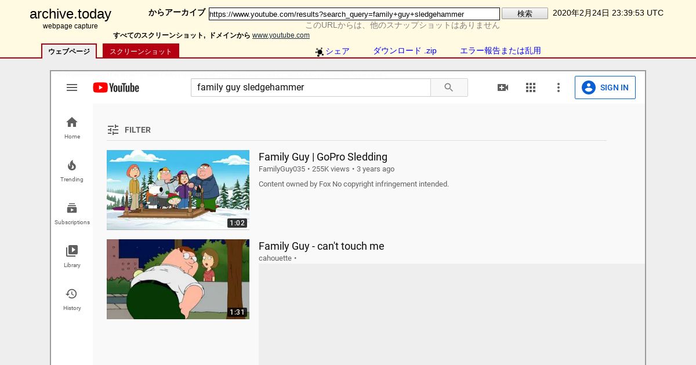This screenshot has width=696, height=365.
Task: Open title Family Guy | GoPro Sledding
Action: point(323,157)
